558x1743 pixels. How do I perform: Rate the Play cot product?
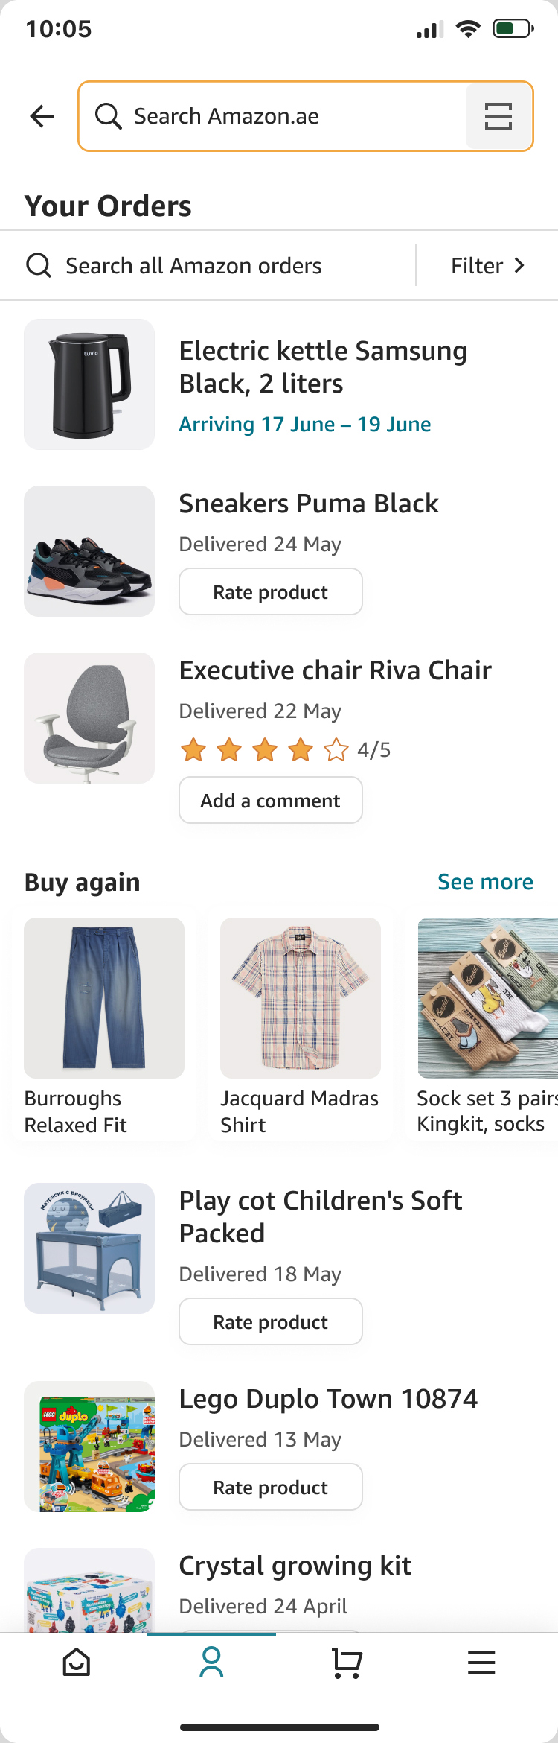270,1322
